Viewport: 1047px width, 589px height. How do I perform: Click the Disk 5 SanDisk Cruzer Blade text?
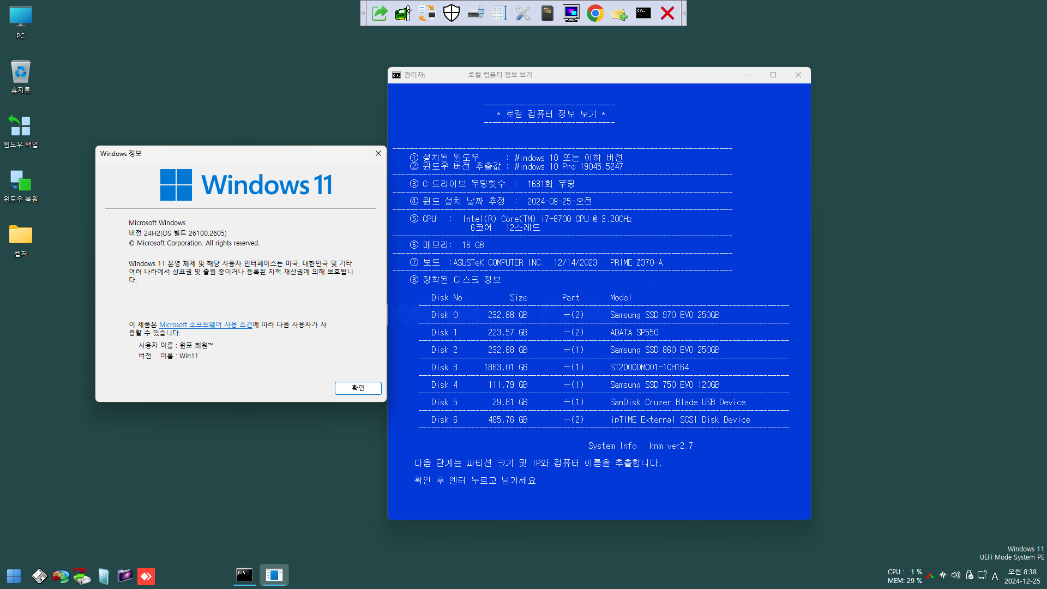[678, 402]
